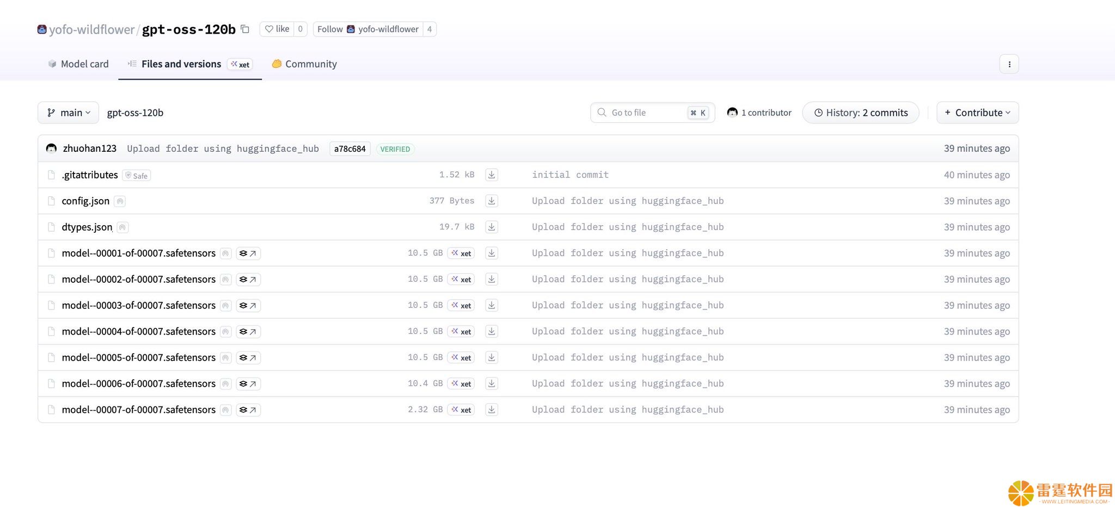Open the Model card tab

click(x=78, y=64)
